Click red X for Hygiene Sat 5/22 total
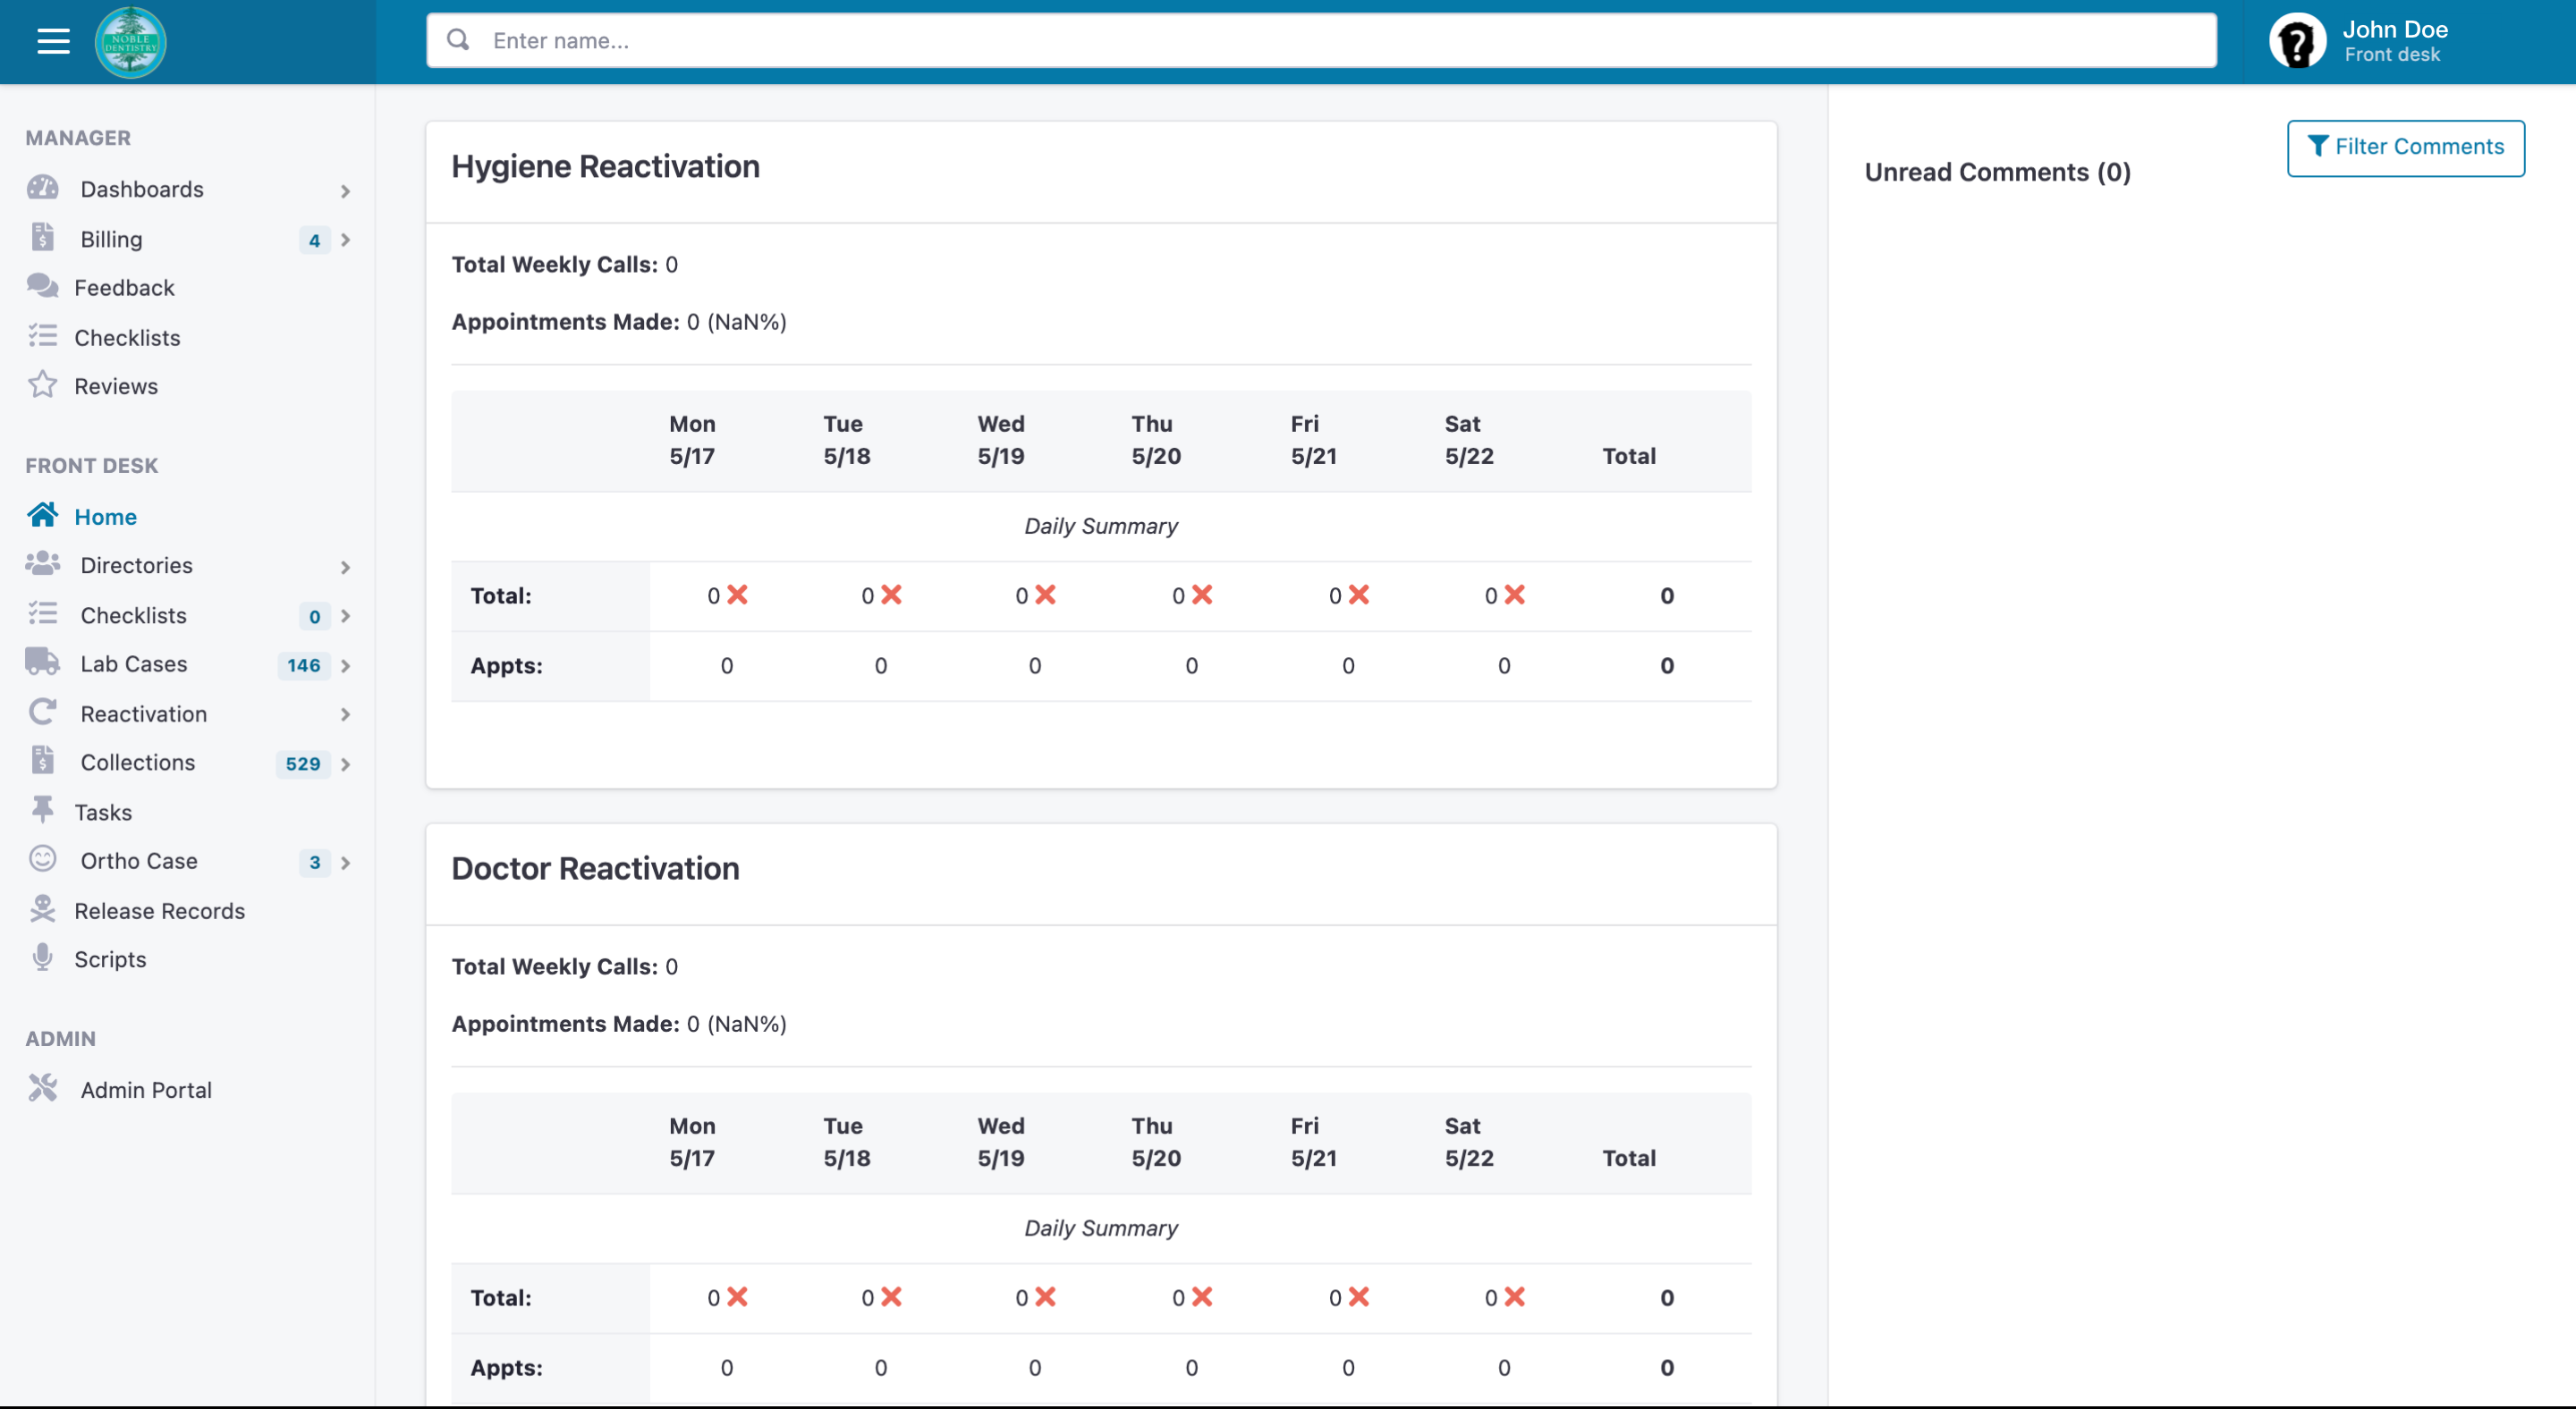 1515,595
